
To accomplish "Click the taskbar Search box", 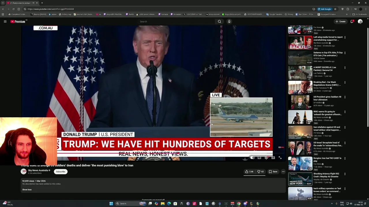I will coord(130,204).
